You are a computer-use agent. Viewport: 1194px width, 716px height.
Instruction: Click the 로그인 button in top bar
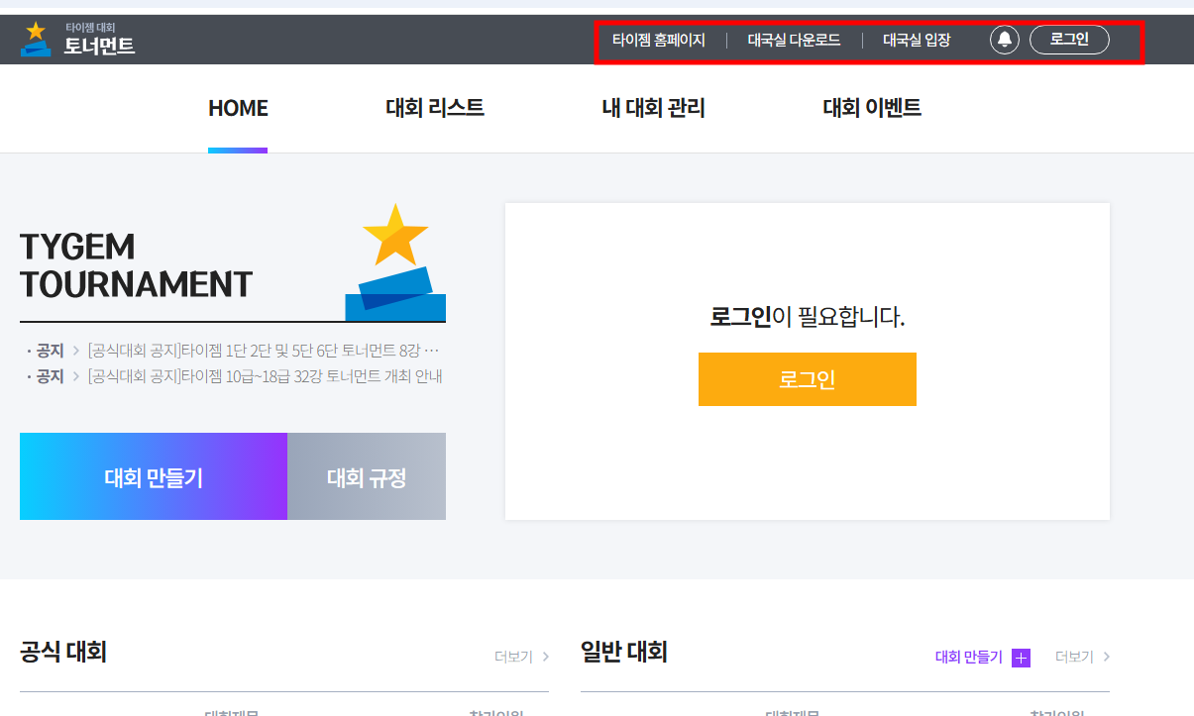point(1069,40)
